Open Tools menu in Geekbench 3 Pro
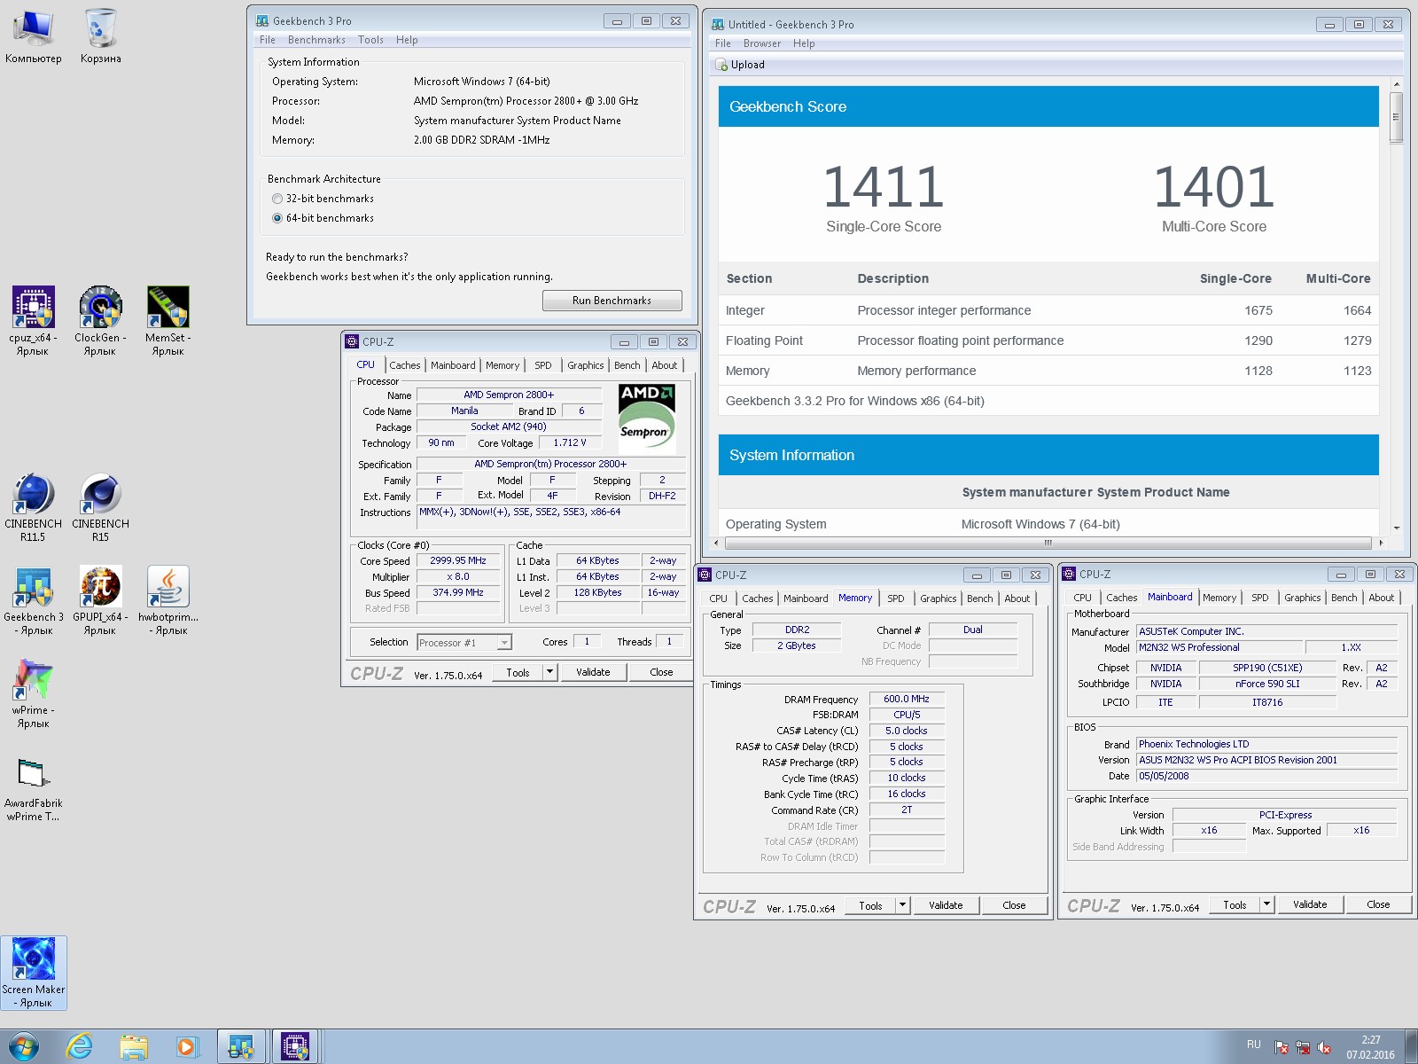Viewport: 1418px width, 1064px height. pos(370,40)
